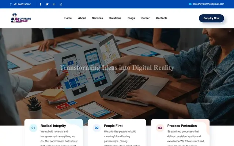Open the Solutions menu item
Viewport: 234px width, 146px height.
click(115, 18)
